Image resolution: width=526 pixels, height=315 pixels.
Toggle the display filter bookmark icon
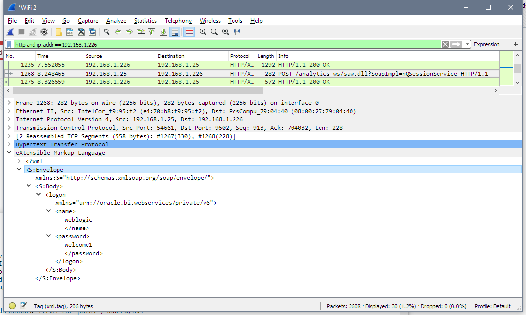(x=9, y=44)
